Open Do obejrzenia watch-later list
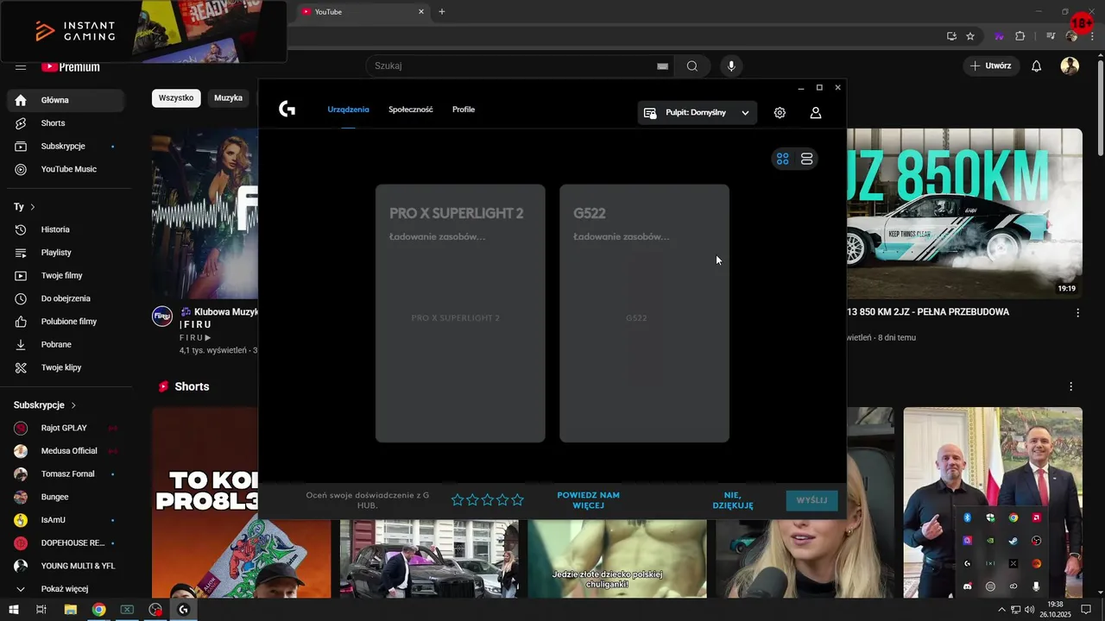The width and height of the screenshot is (1105, 621). pos(66,298)
